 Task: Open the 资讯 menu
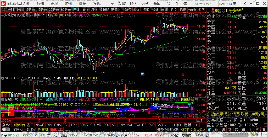pyautogui.click(x=69, y=4)
